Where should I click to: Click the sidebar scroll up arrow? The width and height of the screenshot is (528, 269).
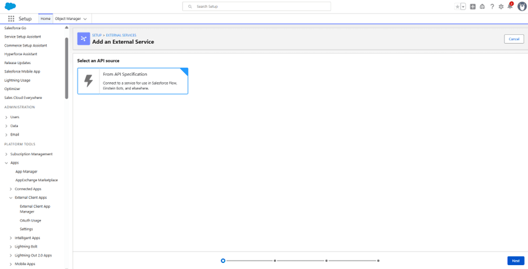pyautogui.click(x=66, y=27)
